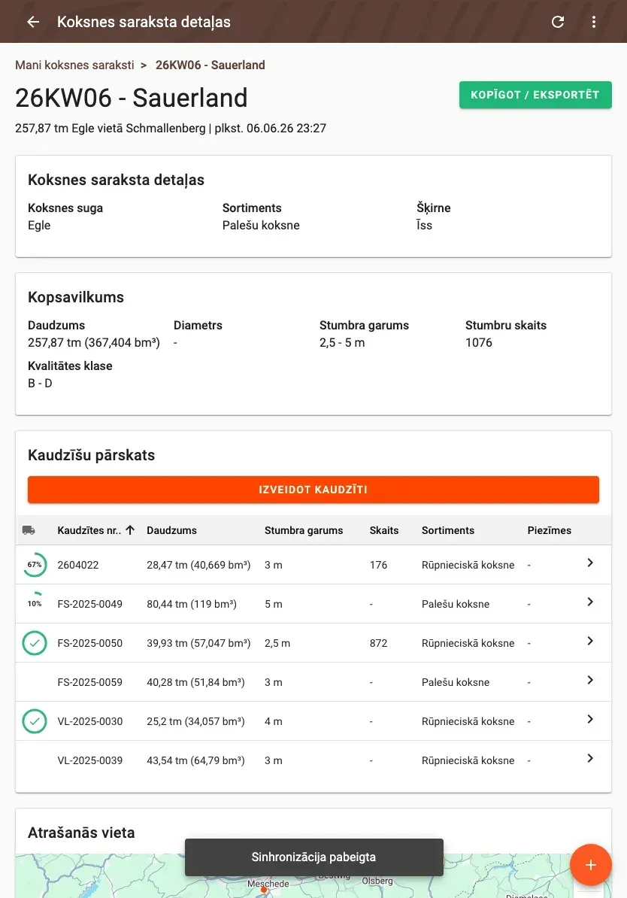Click quantity 40,28 tm (51,84 bm³)
The height and width of the screenshot is (898, 627).
195,682
